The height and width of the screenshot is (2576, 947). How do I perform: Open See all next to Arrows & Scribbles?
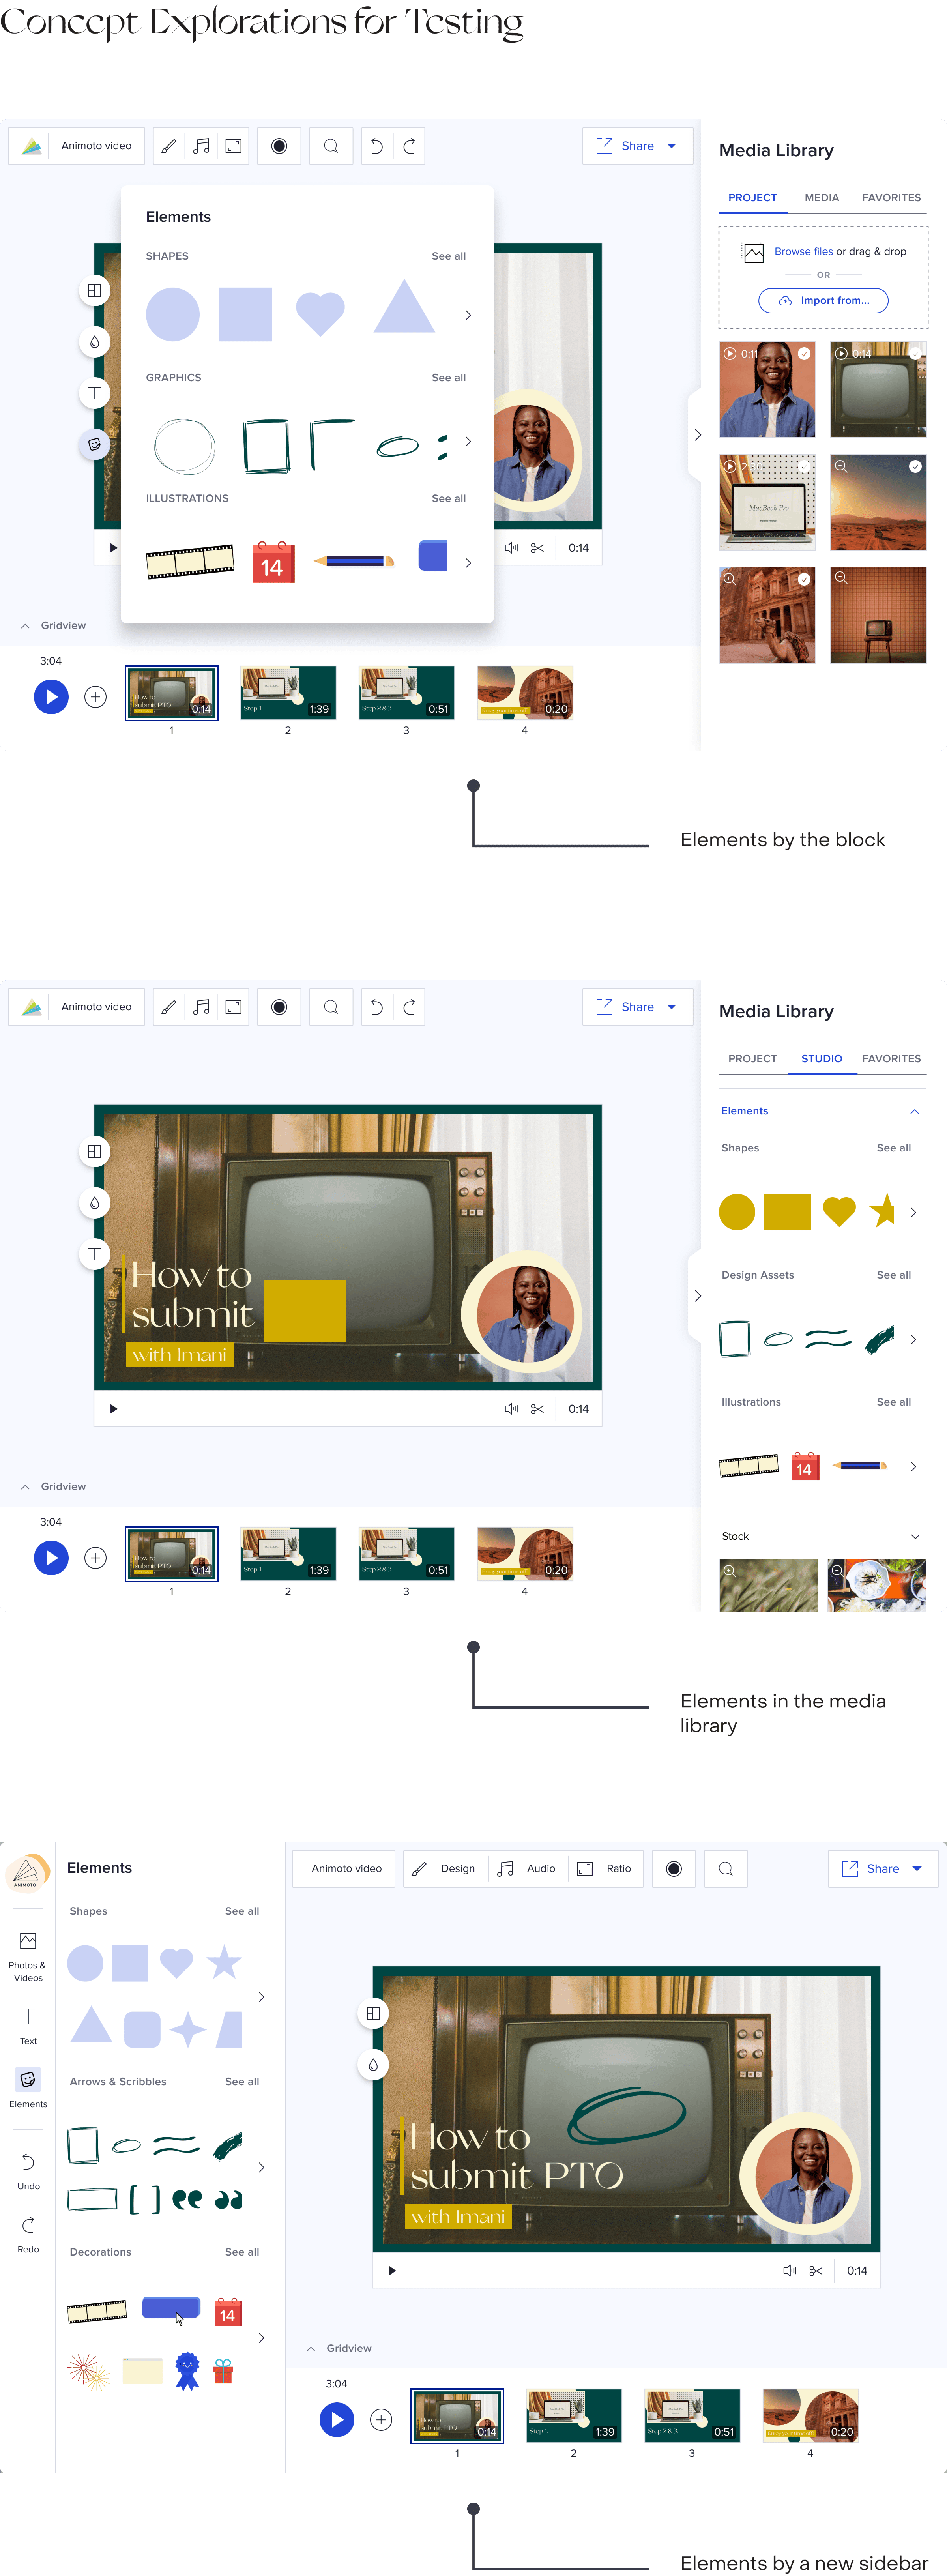click(242, 2082)
